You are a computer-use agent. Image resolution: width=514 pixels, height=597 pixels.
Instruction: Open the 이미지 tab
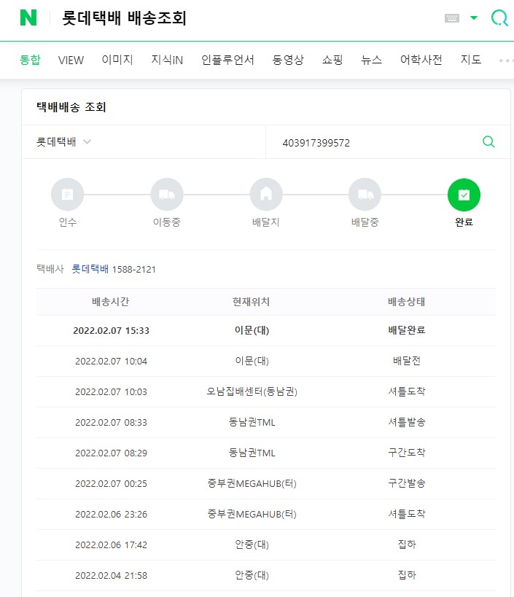click(117, 60)
